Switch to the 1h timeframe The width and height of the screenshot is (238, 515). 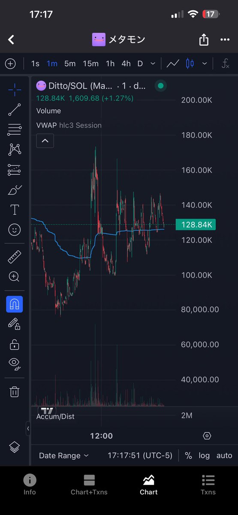tap(110, 64)
